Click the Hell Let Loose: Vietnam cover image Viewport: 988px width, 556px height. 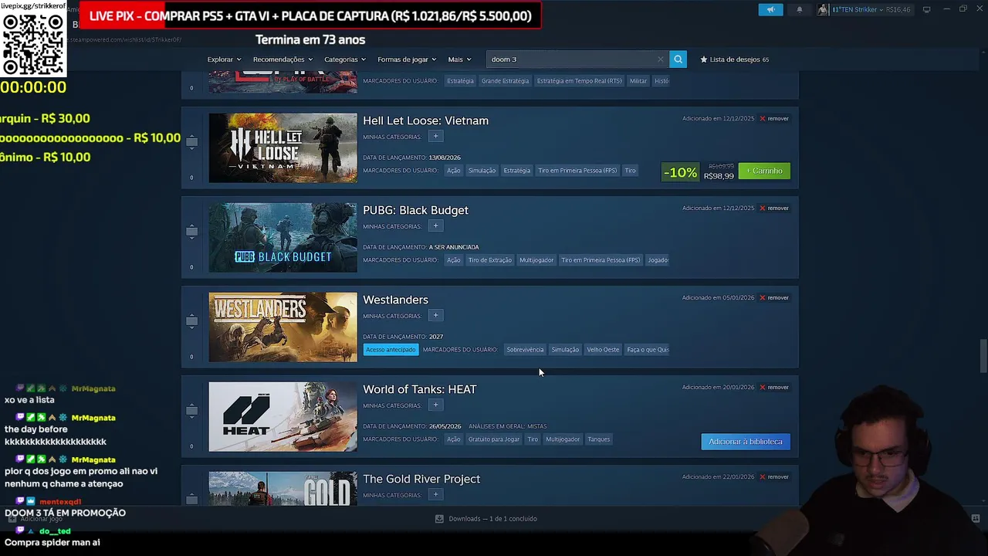click(x=283, y=148)
